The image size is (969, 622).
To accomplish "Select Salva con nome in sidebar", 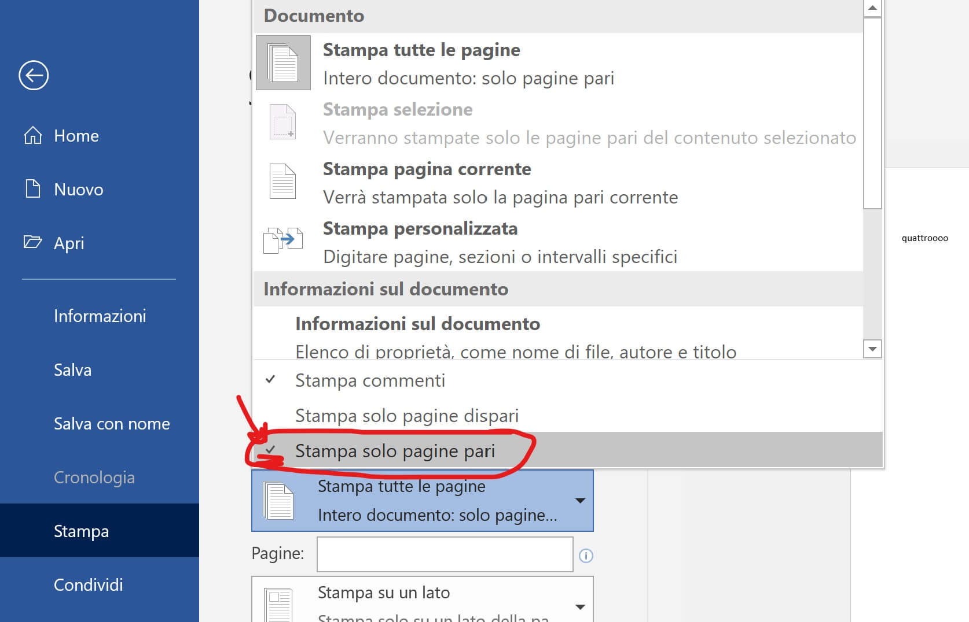I will coord(112,424).
